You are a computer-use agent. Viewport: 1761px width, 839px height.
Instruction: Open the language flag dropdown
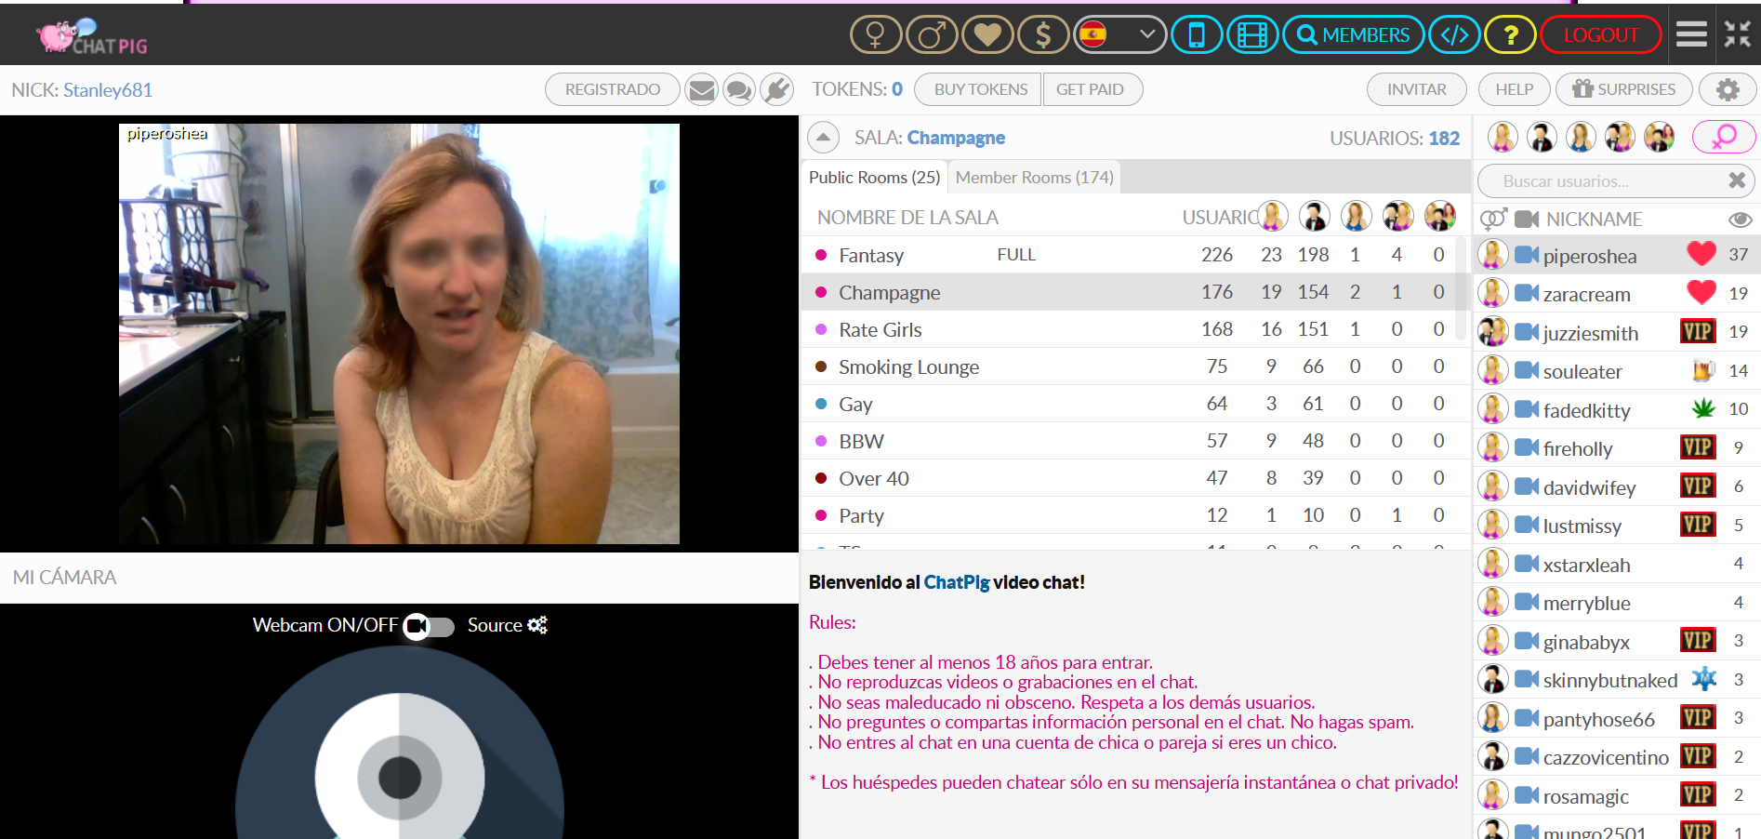pyautogui.click(x=1120, y=35)
